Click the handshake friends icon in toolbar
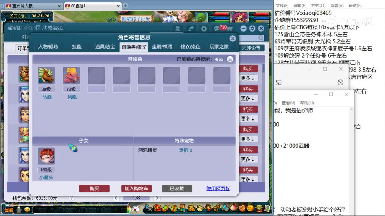 242,208
